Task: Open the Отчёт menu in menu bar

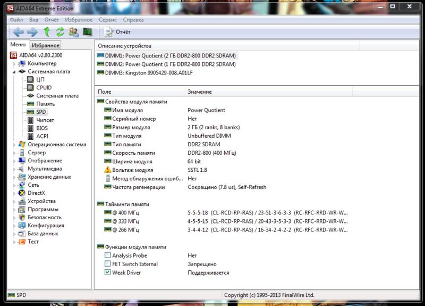Action: [x=52, y=20]
